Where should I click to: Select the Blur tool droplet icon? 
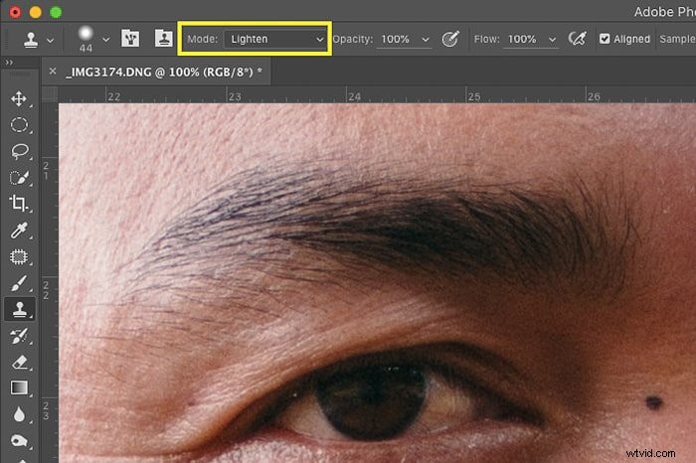(x=19, y=414)
